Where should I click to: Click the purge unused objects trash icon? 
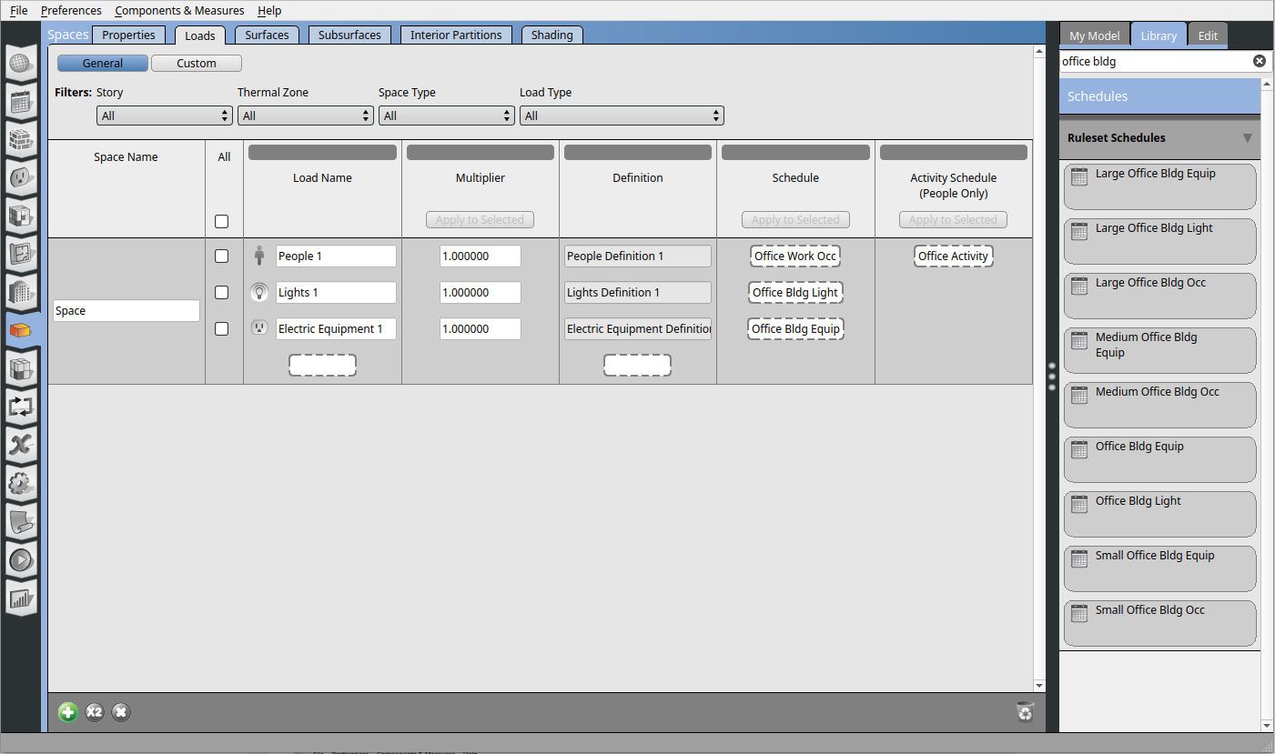(x=1025, y=712)
